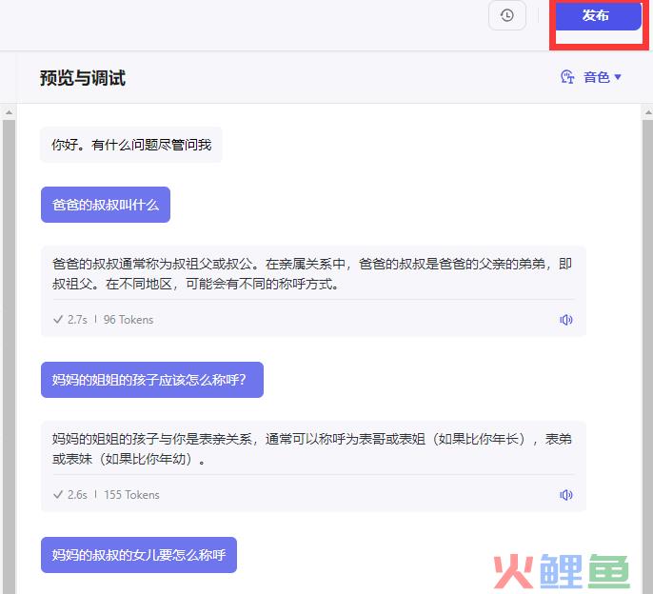653x594 pixels.
Task: Click checkmark beside 2.6s response time
Action: 58,495
